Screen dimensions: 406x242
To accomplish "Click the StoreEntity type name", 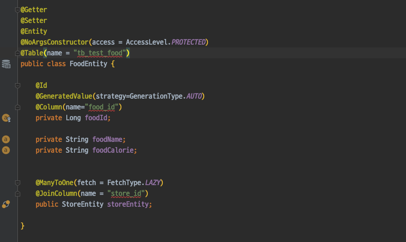I will (83, 204).
